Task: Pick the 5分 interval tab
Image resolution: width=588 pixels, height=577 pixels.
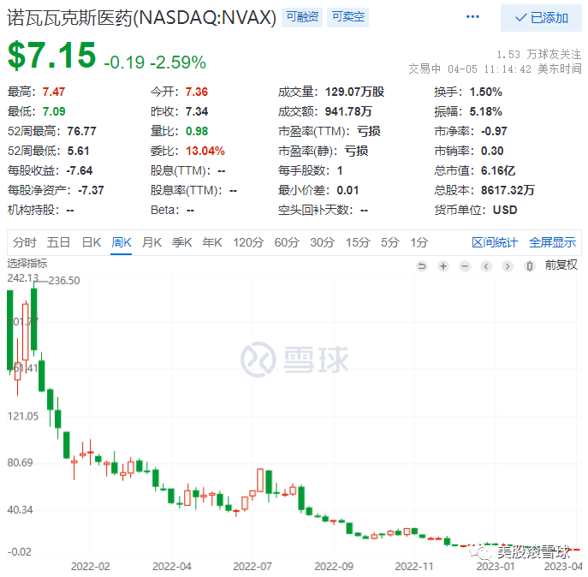Action: (x=389, y=242)
